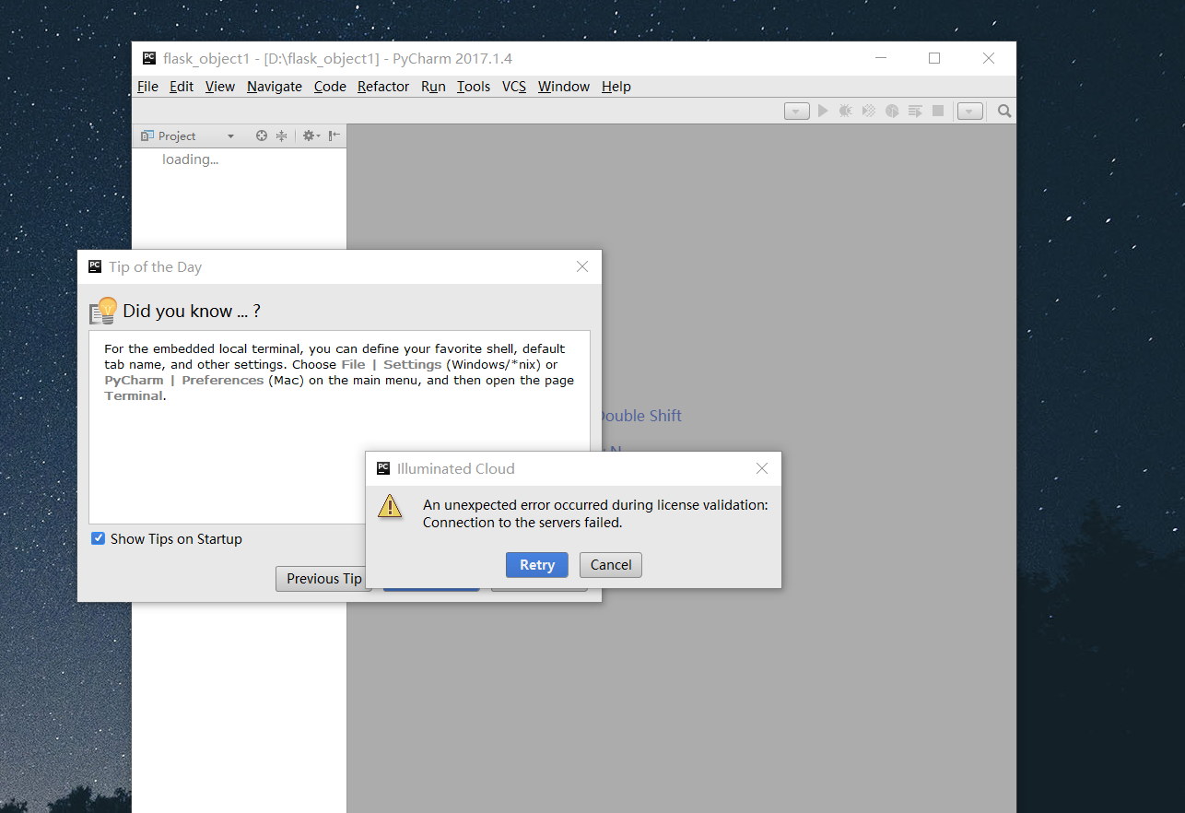The image size is (1185, 813).
Task: Open dropdown left of search icon
Action: click(970, 112)
